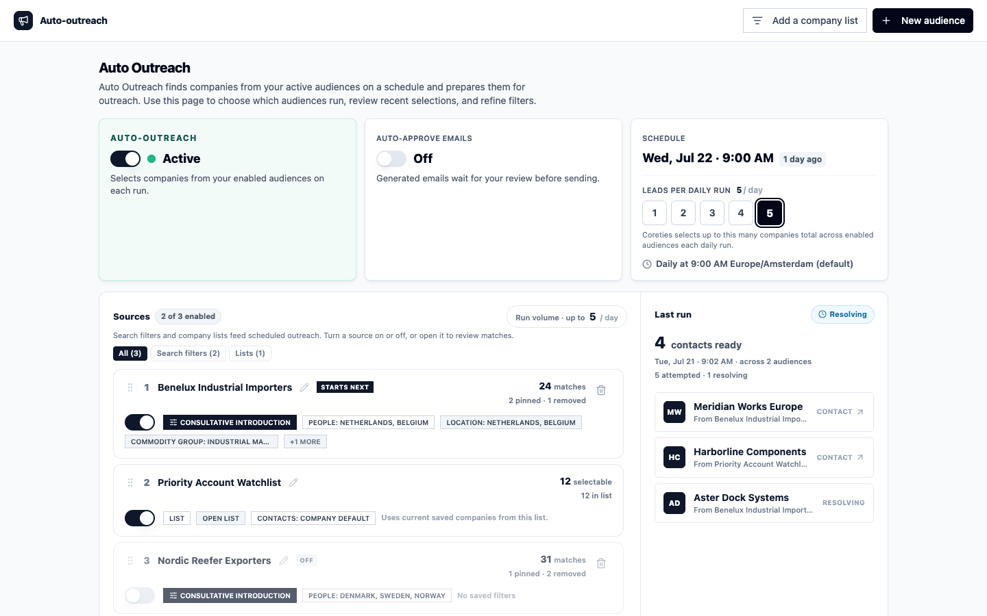Click the STARTS NEXT badge
This screenshot has height=616, width=987.
click(x=345, y=387)
